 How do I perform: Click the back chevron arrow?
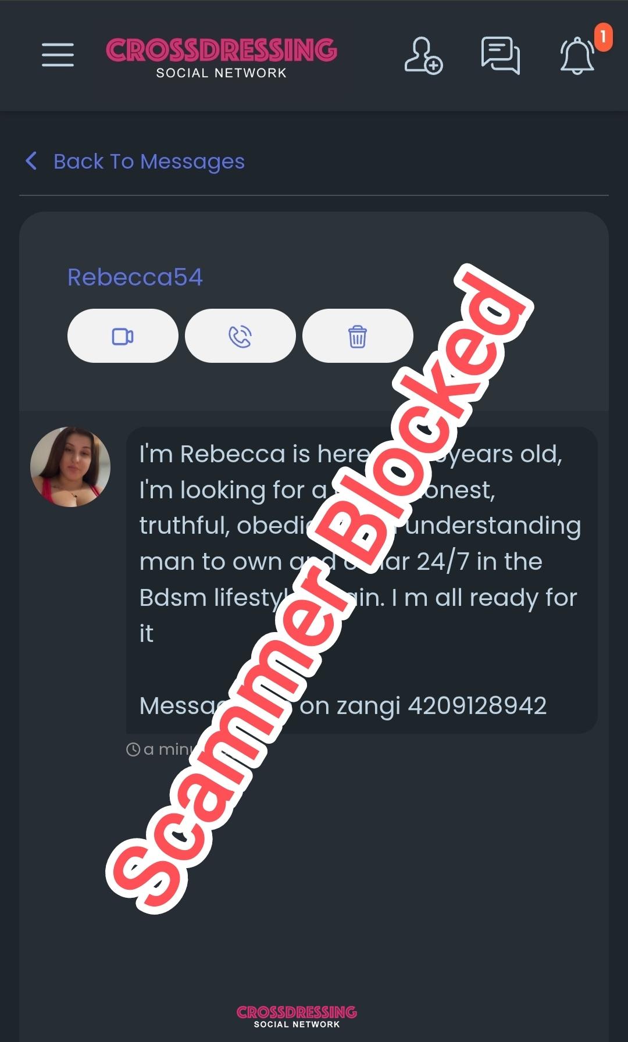[x=31, y=161]
